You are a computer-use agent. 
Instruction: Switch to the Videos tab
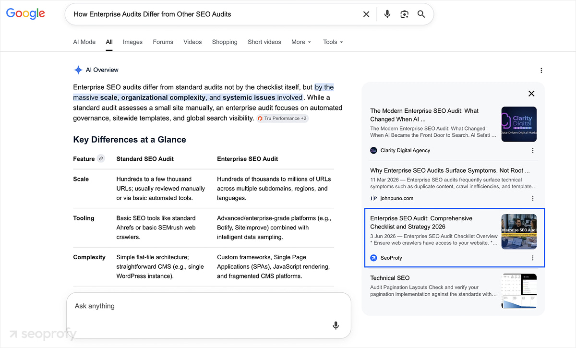click(x=192, y=42)
